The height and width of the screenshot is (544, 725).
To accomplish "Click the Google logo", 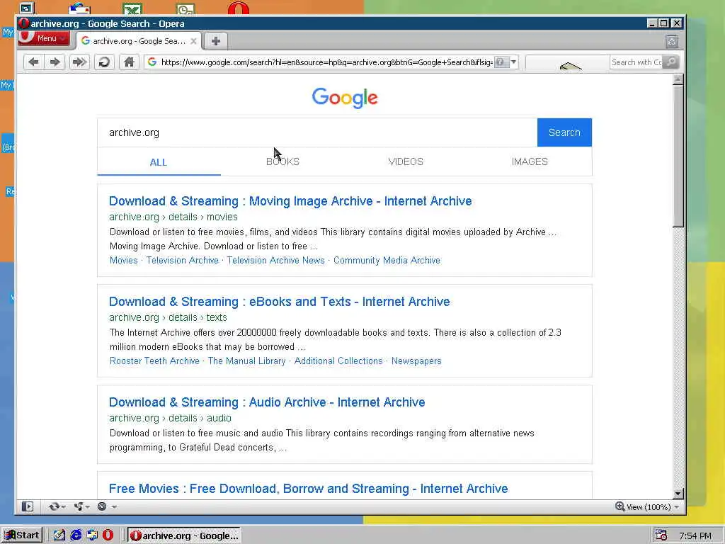I will point(345,98).
